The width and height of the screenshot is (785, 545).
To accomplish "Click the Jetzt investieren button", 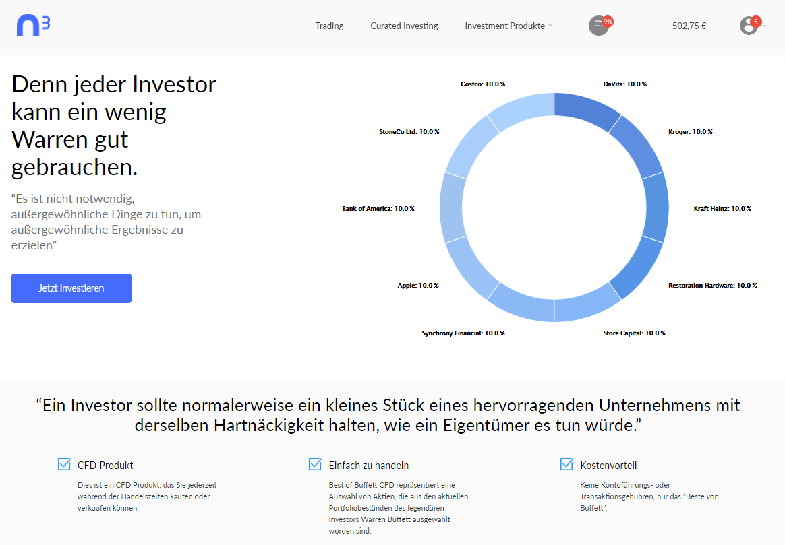I will click(71, 288).
